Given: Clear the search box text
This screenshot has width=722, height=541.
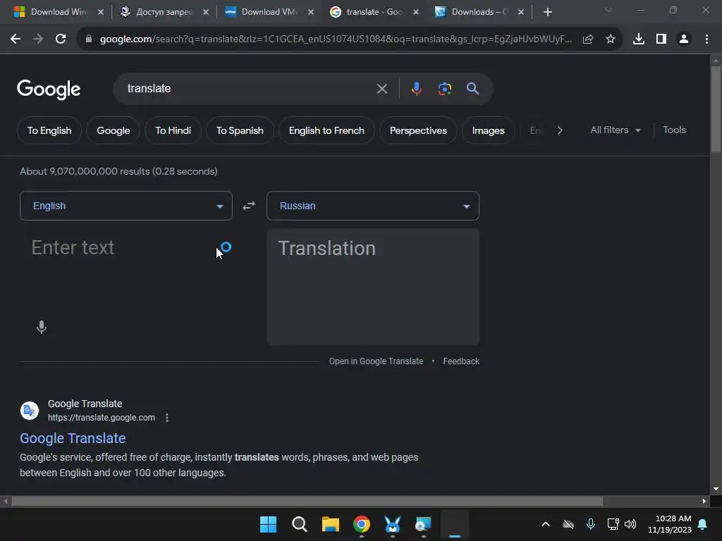Looking at the screenshot, I should pos(381,89).
